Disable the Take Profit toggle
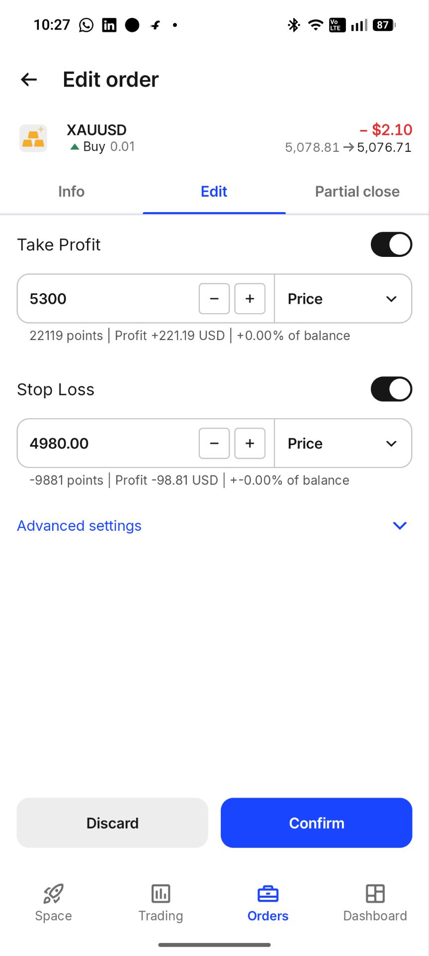 pos(391,244)
